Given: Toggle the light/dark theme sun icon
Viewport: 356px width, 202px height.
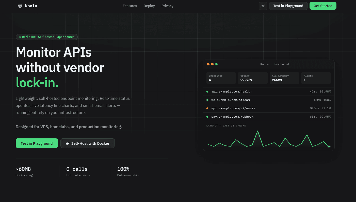Looking at the screenshot, I should 263,6.
